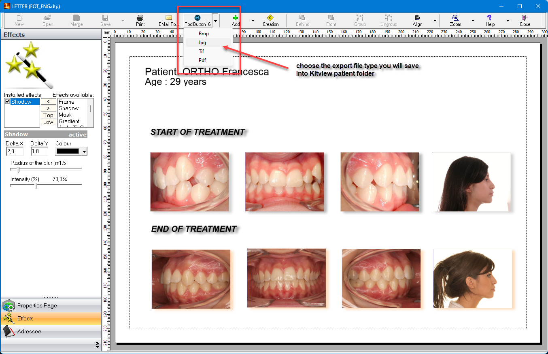Choose Jpg from the export menu
Viewport: 548px width, 354px height.
[202, 43]
